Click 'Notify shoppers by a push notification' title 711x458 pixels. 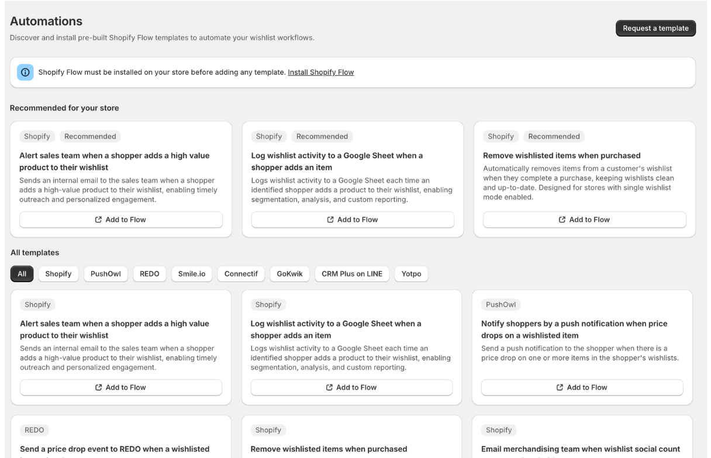point(574,329)
